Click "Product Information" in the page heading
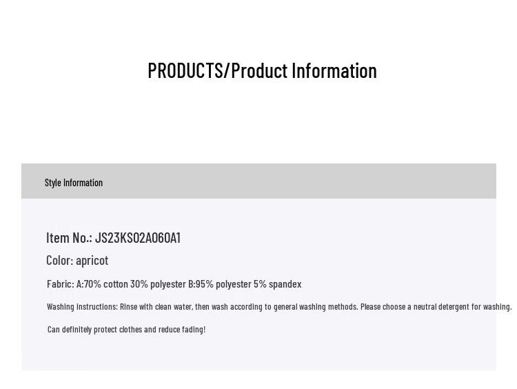Image resolution: width=517 pixels, height=389 pixels. pos(303,71)
